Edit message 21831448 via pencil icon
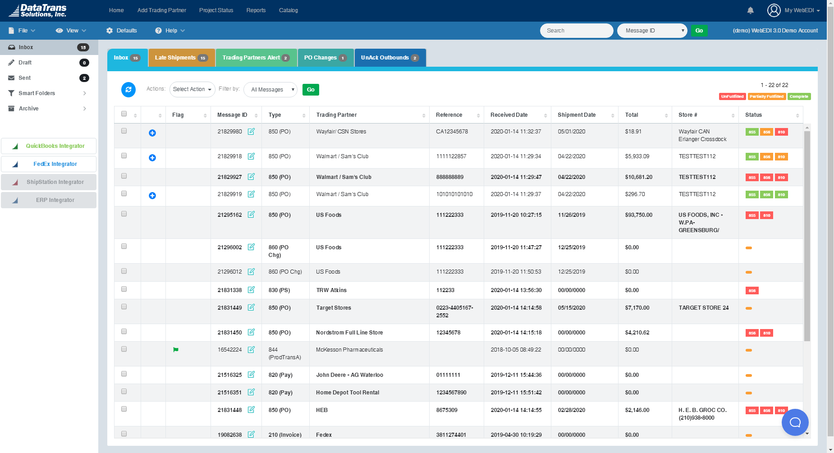 251,410
